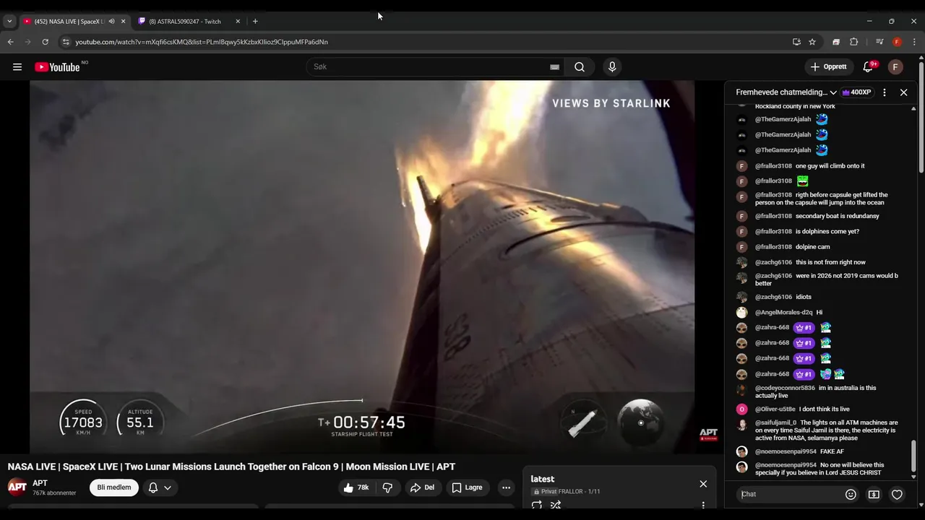Screen dimensions: 925x520
Task: Close the Twitch browser tab
Action: [238, 22]
